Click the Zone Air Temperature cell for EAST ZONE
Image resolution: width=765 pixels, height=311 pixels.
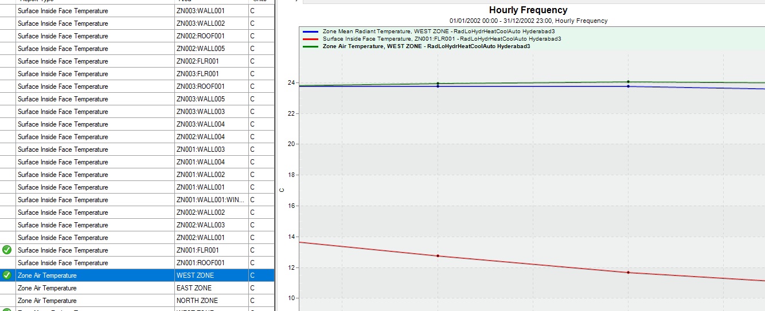coord(95,288)
